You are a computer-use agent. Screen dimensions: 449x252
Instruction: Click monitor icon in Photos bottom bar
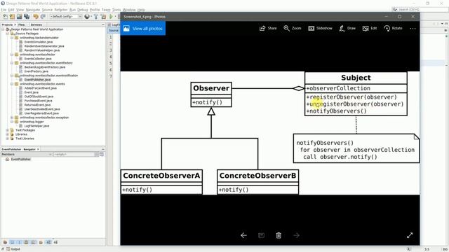pyautogui.click(x=261, y=235)
